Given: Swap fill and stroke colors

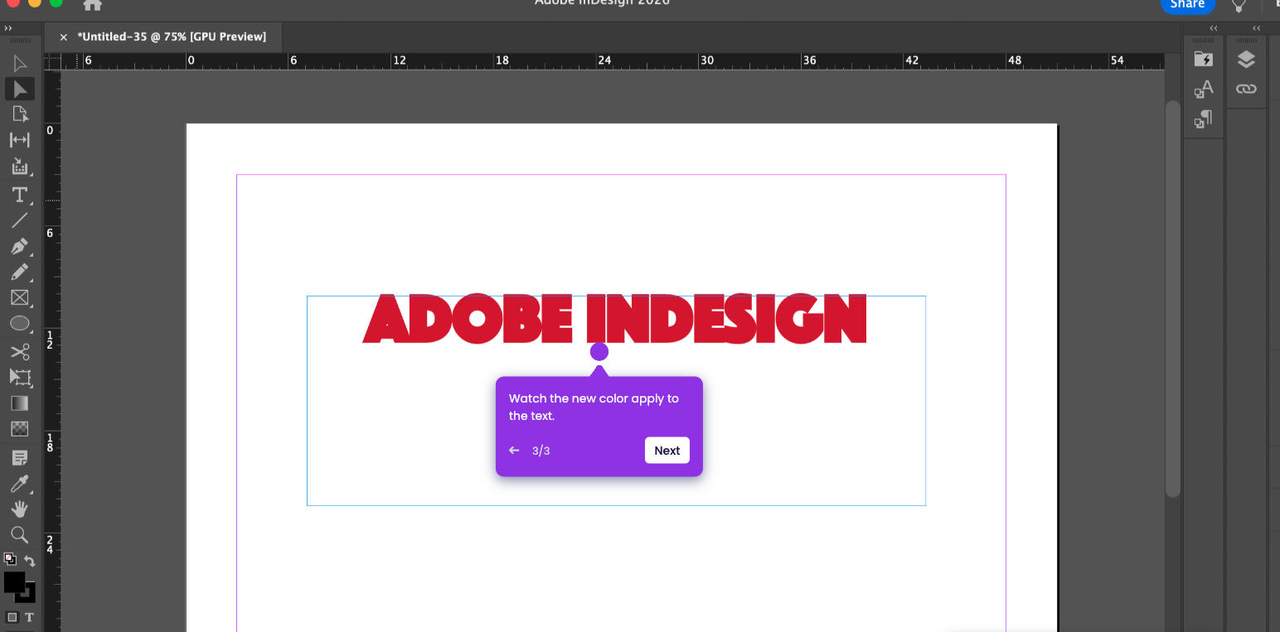Looking at the screenshot, I should tap(30, 561).
